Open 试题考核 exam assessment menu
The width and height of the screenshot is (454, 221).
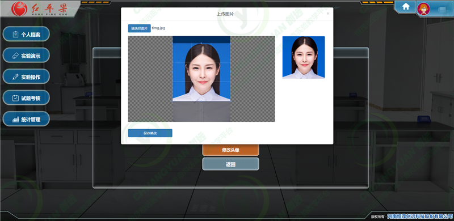click(26, 98)
